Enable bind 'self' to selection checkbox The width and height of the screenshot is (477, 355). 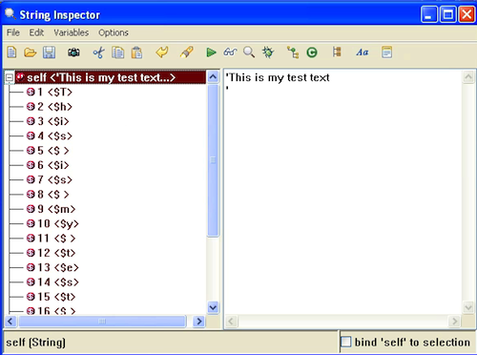[346, 342]
